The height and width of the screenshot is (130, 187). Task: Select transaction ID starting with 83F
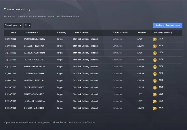(x=34, y=108)
